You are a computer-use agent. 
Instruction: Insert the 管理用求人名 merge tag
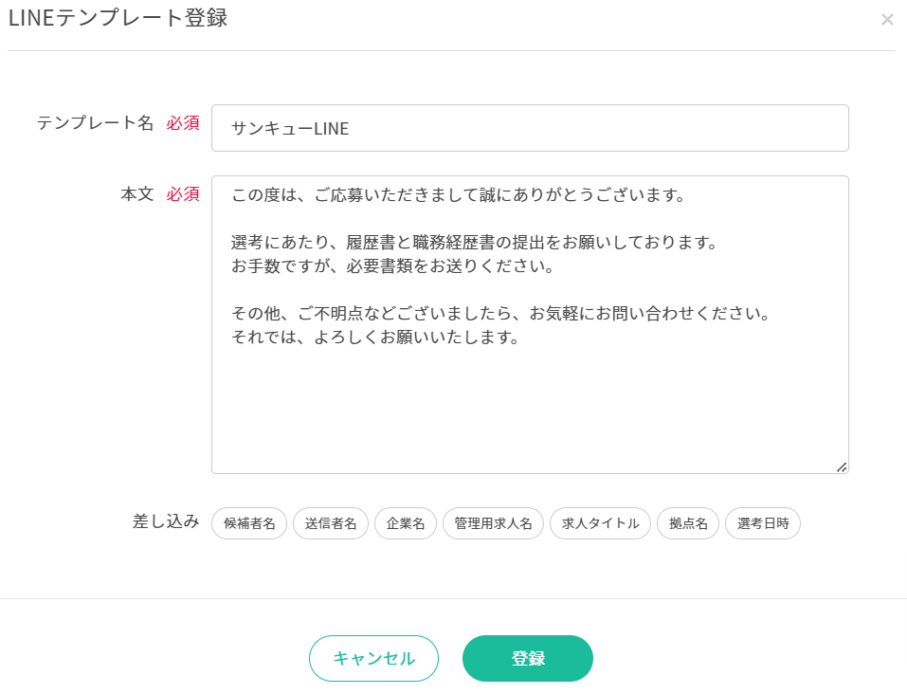pyautogui.click(x=493, y=523)
